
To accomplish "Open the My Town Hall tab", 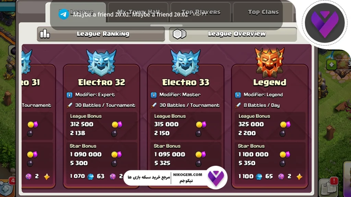I will (138, 12).
